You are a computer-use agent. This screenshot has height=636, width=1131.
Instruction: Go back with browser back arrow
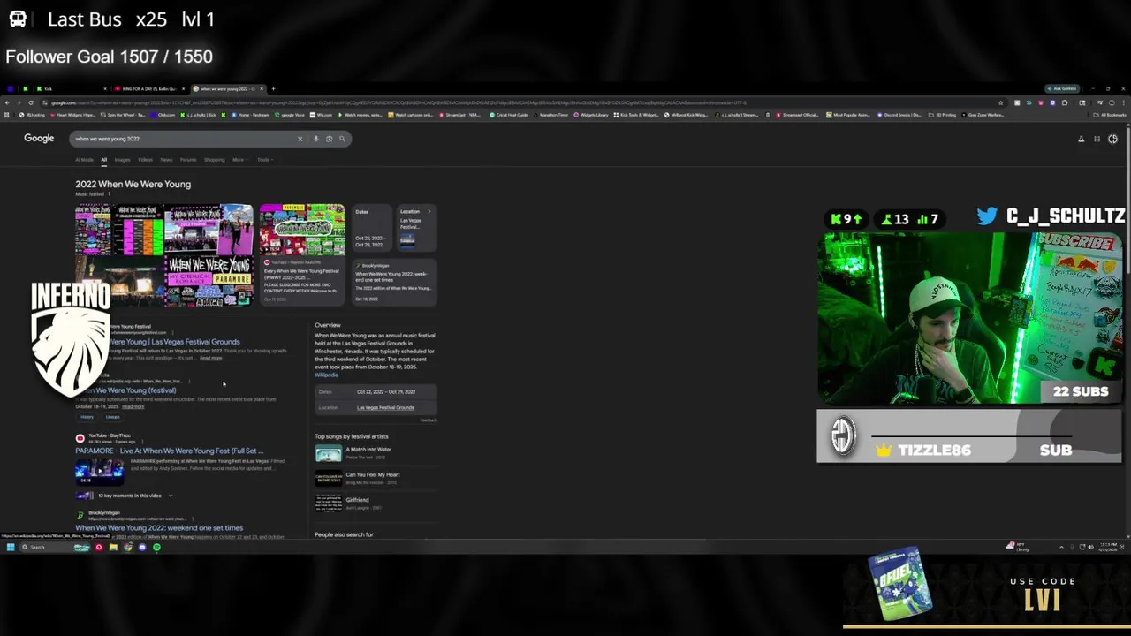[x=7, y=102]
